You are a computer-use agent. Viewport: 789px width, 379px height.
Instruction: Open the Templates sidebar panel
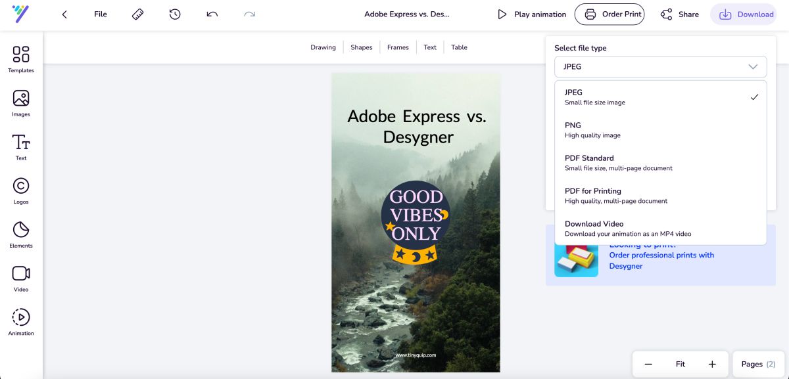pyautogui.click(x=21, y=59)
